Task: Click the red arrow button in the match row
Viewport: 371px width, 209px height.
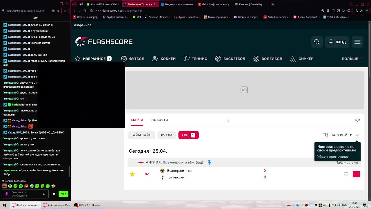Action: (x=356, y=174)
